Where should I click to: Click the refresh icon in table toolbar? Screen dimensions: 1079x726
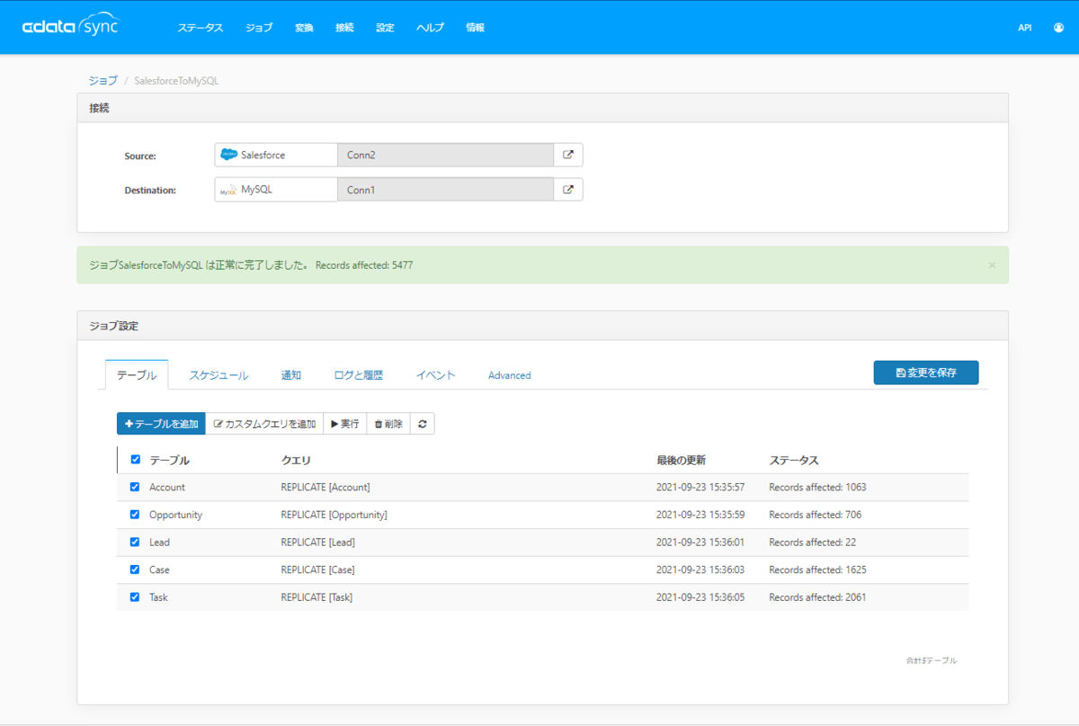tap(423, 424)
